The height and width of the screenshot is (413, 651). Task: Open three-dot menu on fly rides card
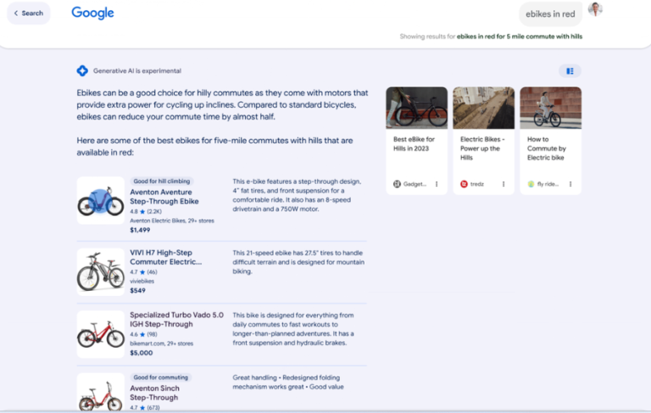[x=570, y=184]
